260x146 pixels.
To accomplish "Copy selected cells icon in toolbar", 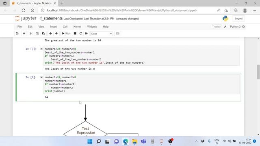I will pos(37,33).
